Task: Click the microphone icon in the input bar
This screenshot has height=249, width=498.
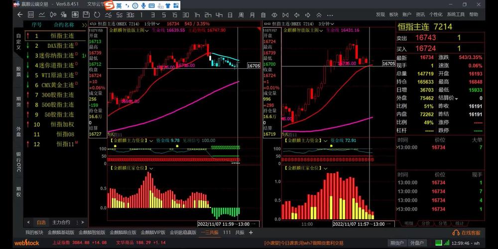Action: pos(143,5)
